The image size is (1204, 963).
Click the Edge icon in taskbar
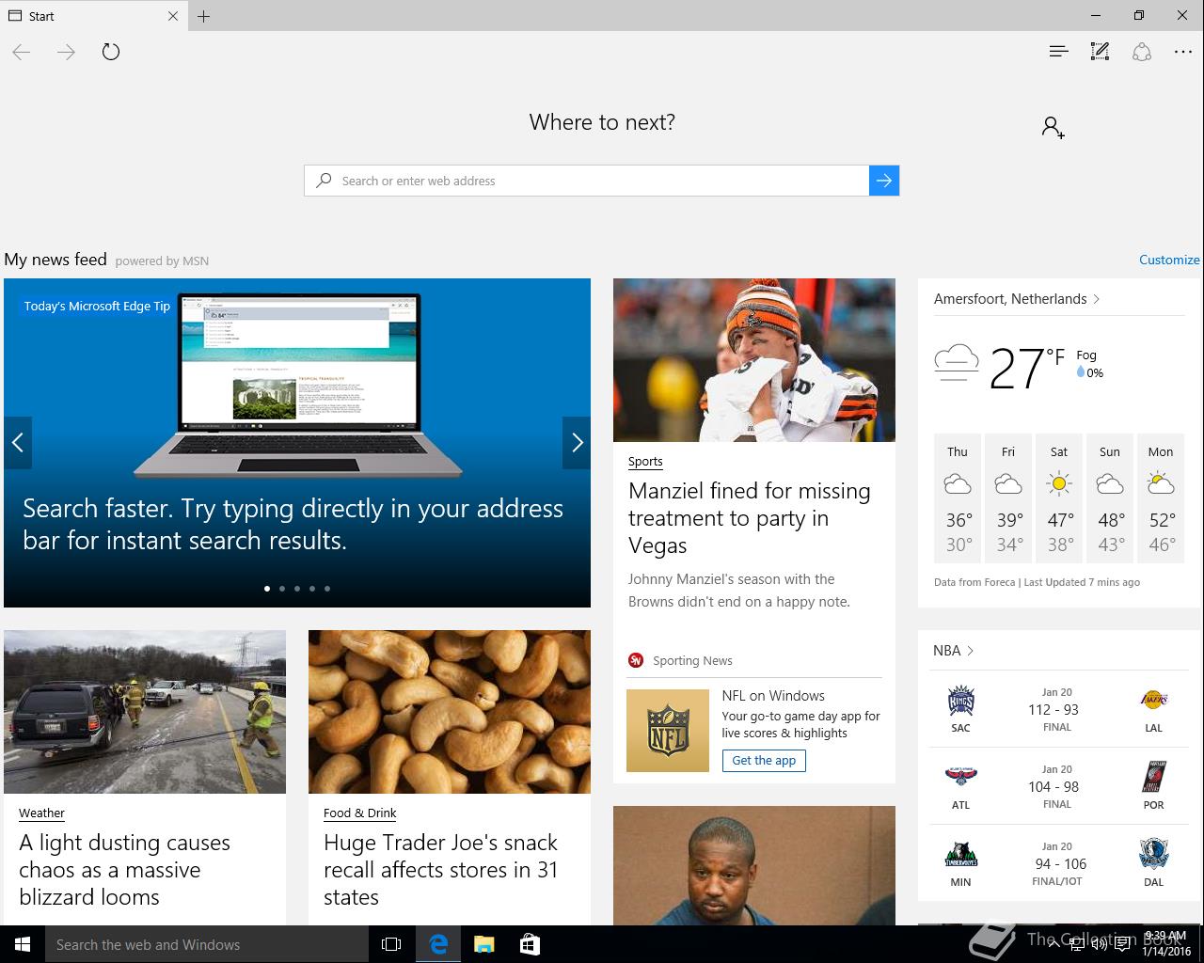[x=438, y=944]
